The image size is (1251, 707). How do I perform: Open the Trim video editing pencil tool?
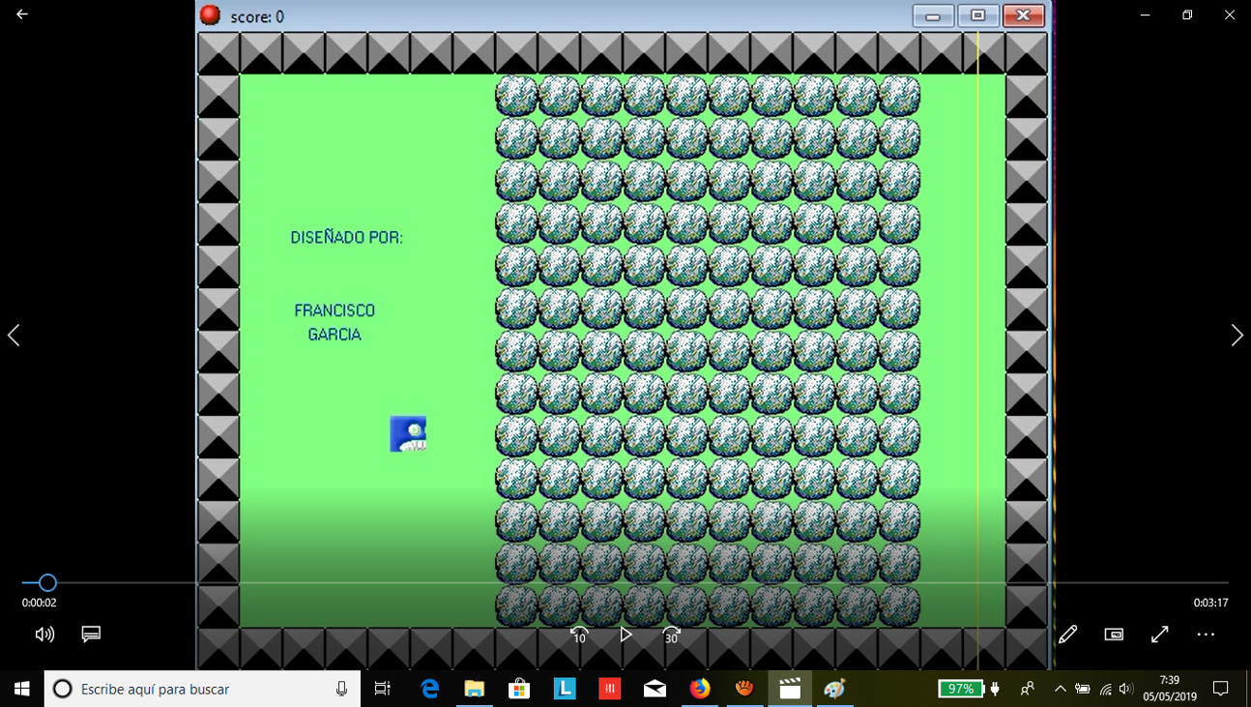point(1067,633)
